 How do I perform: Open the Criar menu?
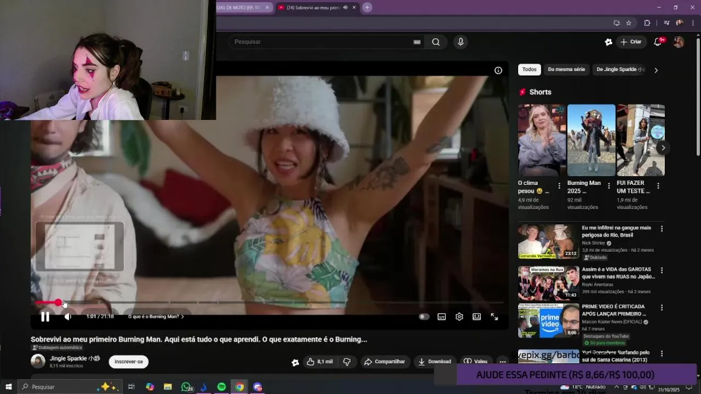631,42
